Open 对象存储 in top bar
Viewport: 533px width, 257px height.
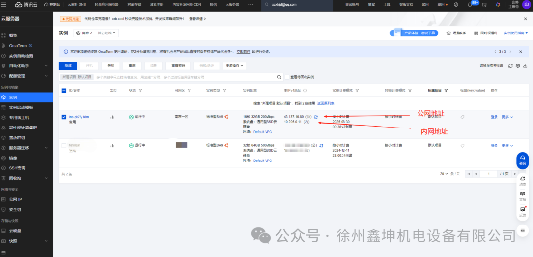pos(134,5)
